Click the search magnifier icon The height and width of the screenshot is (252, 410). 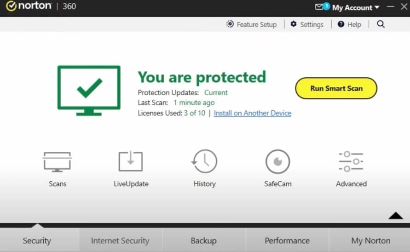click(x=381, y=24)
